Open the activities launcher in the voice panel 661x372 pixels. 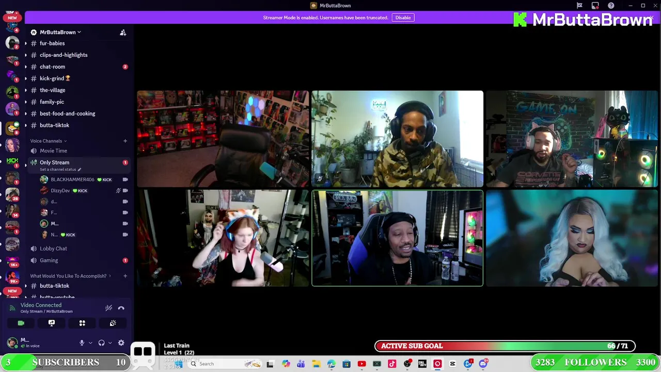82,323
